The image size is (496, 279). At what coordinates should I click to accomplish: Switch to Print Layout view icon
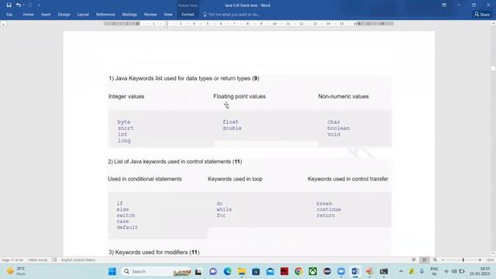(x=424, y=260)
